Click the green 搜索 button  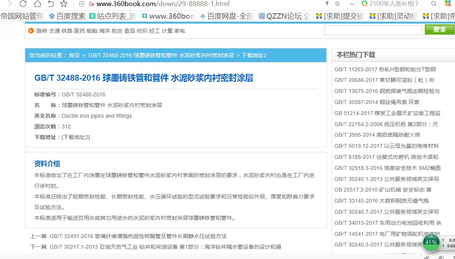point(439,30)
